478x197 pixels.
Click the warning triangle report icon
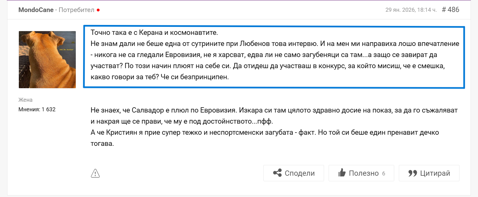[95, 173]
